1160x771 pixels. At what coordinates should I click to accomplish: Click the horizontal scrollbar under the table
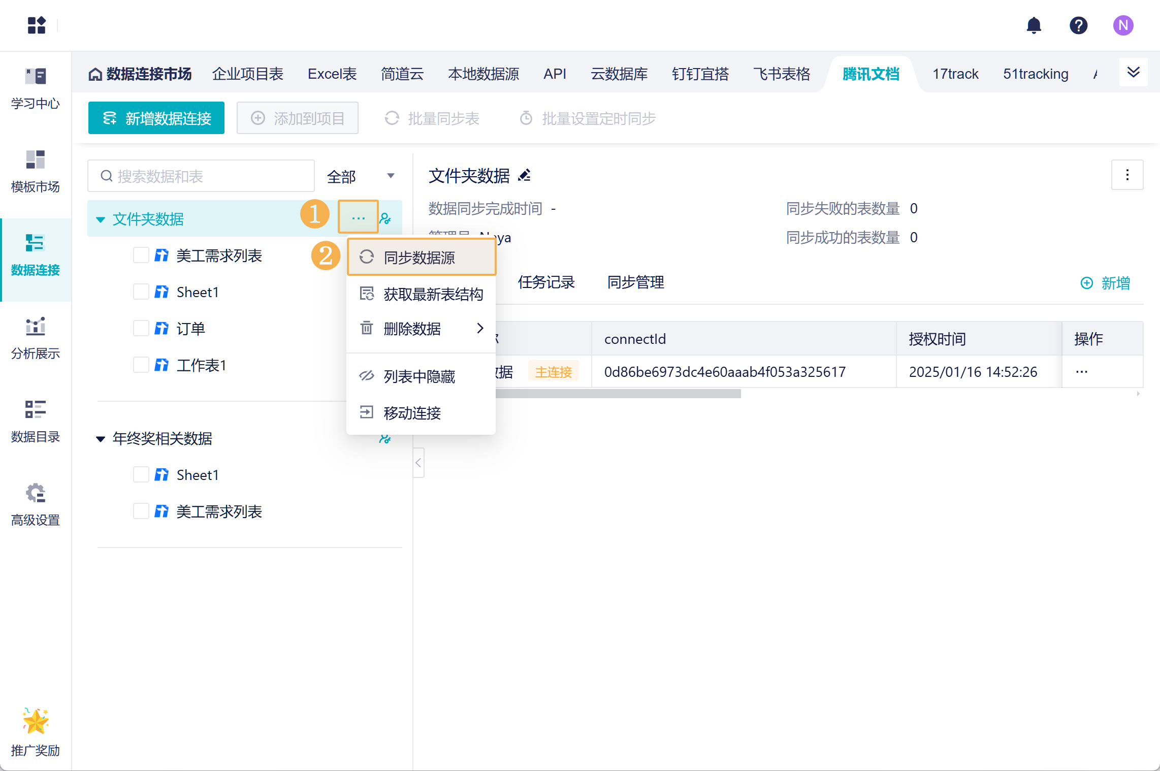pyautogui.click(x=617, y=394)
